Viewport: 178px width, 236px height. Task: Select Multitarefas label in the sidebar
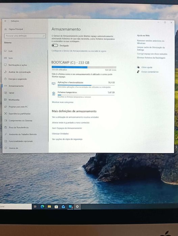(14, 100)
